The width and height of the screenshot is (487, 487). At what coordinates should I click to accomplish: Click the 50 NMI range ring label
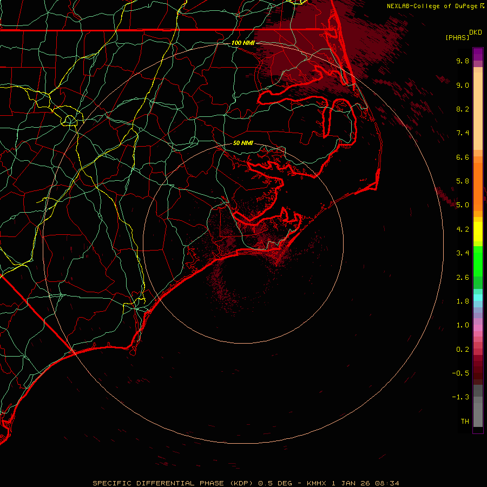tap(243, 143)
